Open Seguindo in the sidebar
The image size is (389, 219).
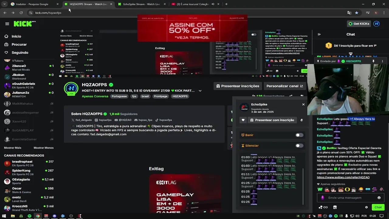point(20,53)
